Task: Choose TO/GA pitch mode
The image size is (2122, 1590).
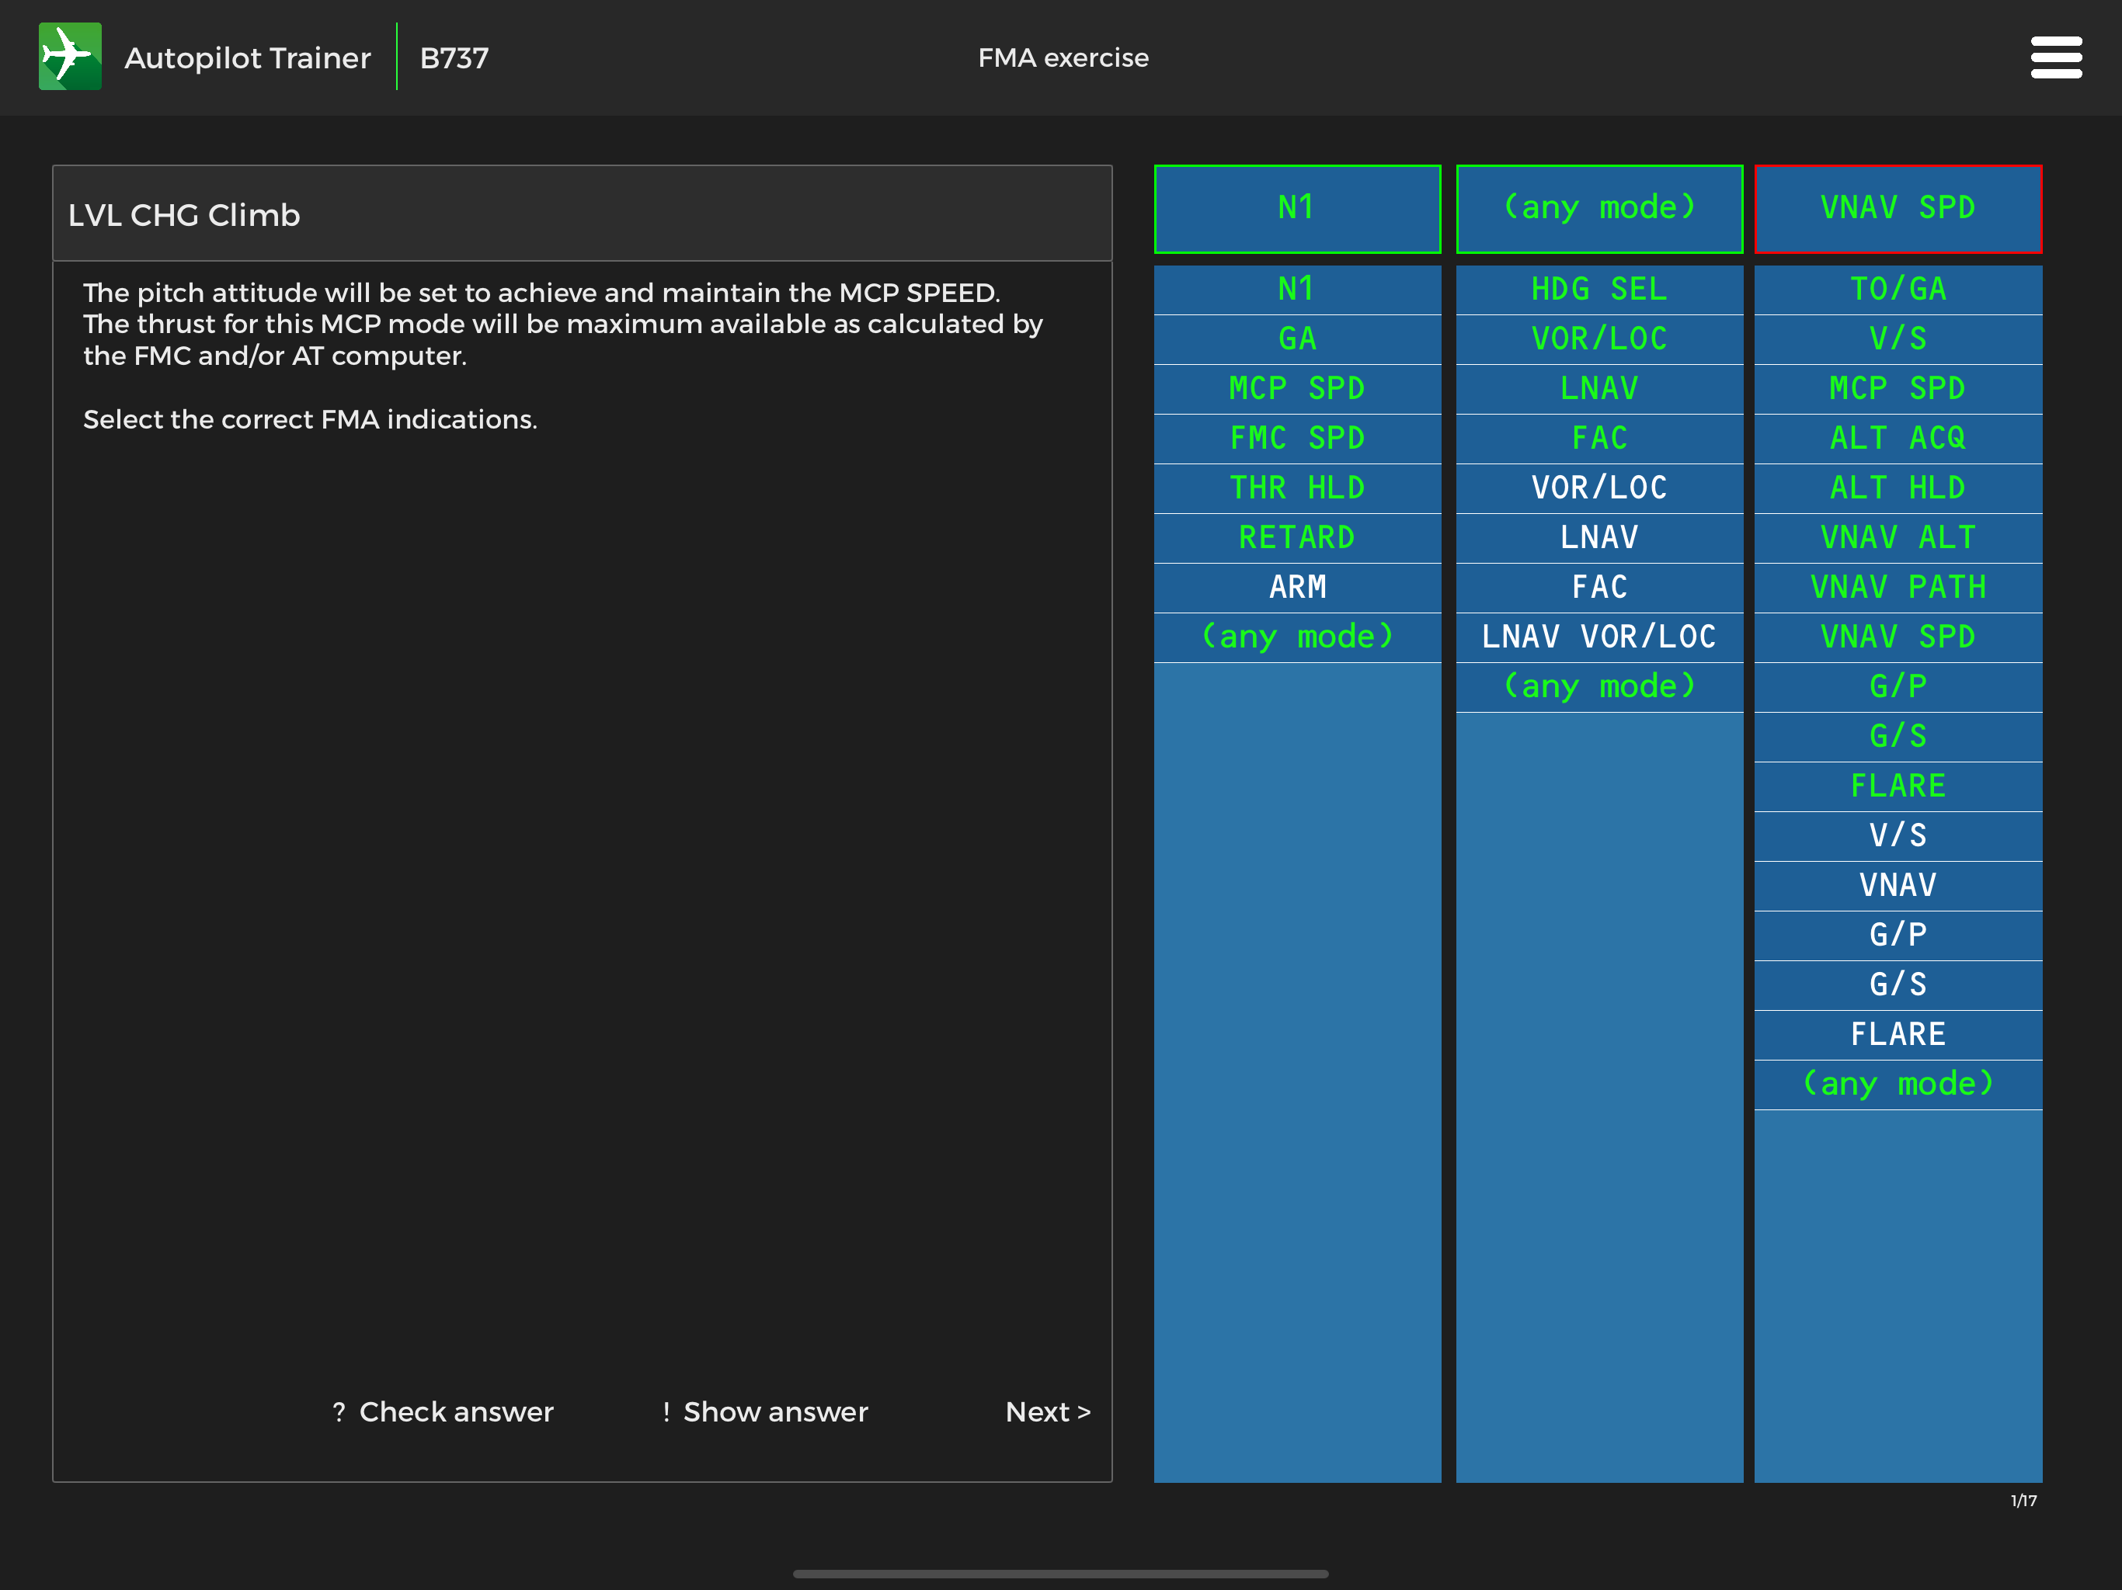Action: [x=1898, y=290]
